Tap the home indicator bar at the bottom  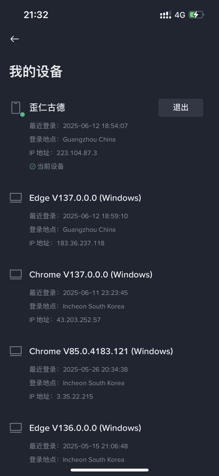click(x=109, y=470)
